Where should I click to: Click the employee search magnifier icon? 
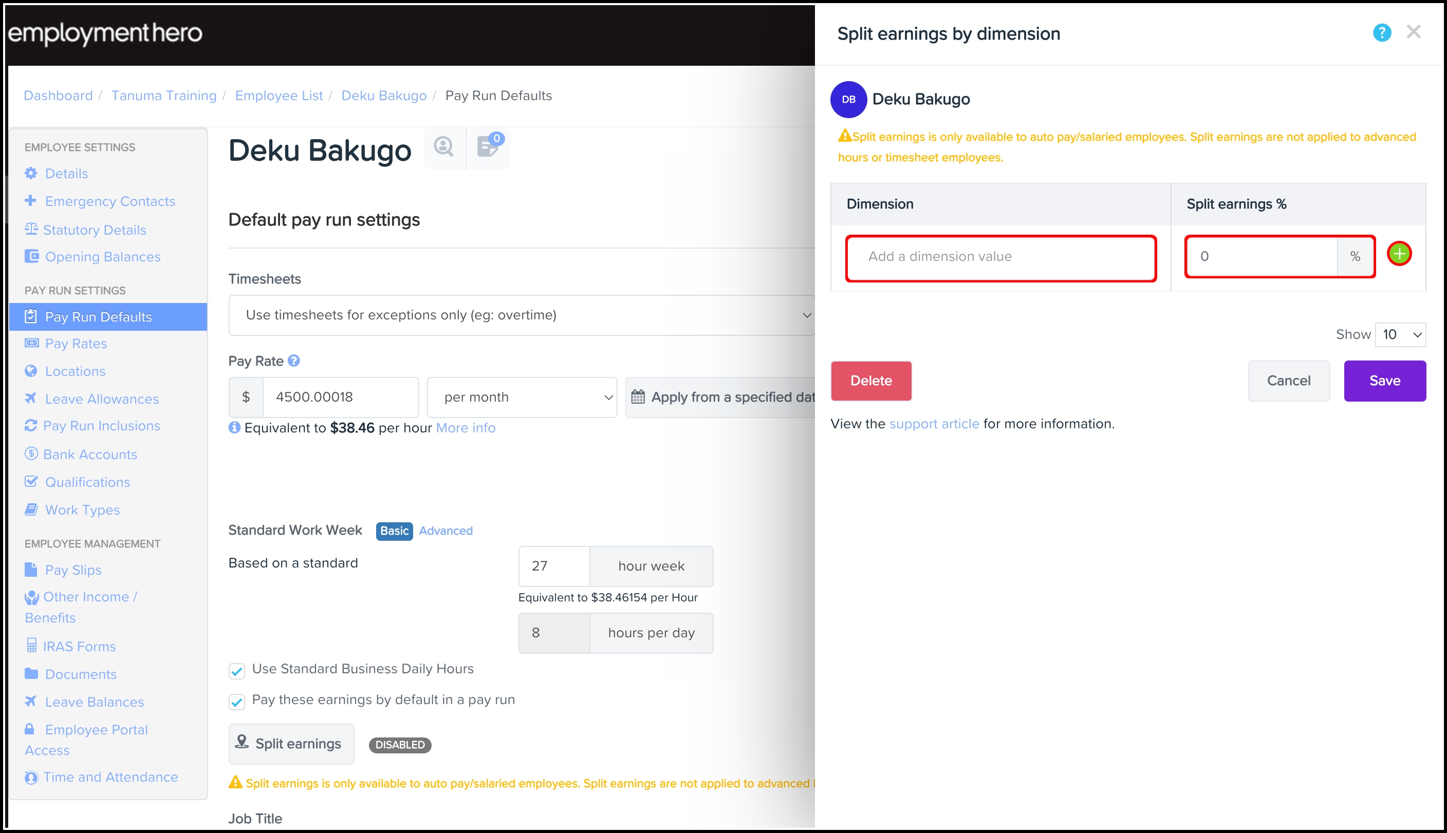(443, 147)
